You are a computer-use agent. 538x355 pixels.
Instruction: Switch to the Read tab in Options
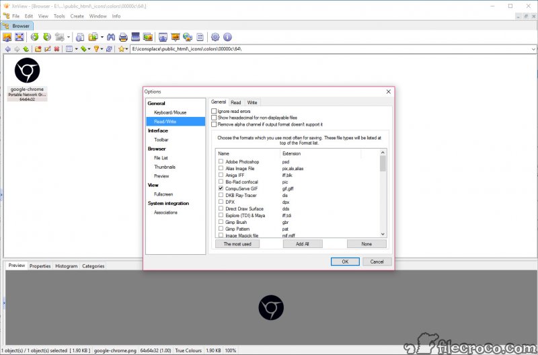(236, 102)
